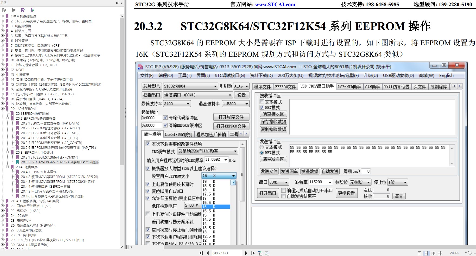Click bookmark icon beside 12 I/O口
476x256 pixels.
tap(7, 70)
